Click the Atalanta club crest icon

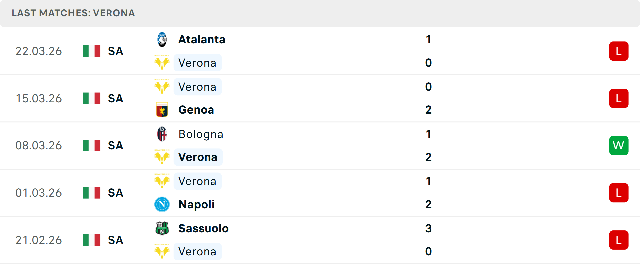[x=162, y=40]
